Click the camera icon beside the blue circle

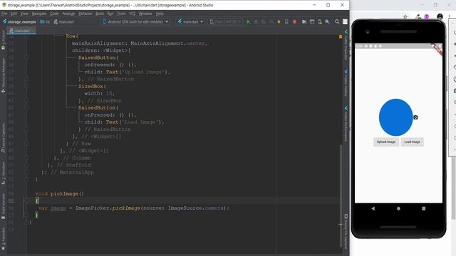coord(415,117)
